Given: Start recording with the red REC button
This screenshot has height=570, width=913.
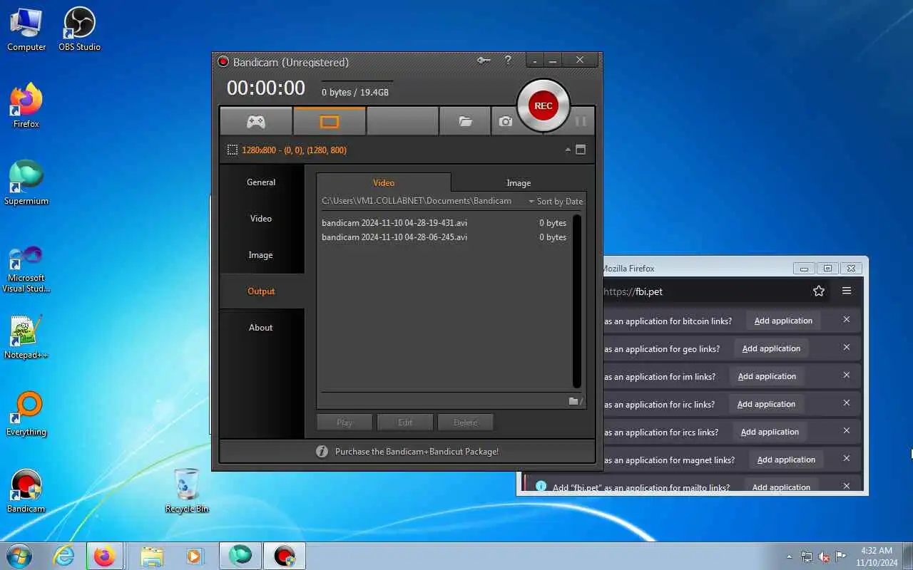Looking at the screenshot, I should tap(543, 105).
